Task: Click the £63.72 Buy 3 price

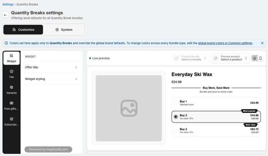Action: 254,129
